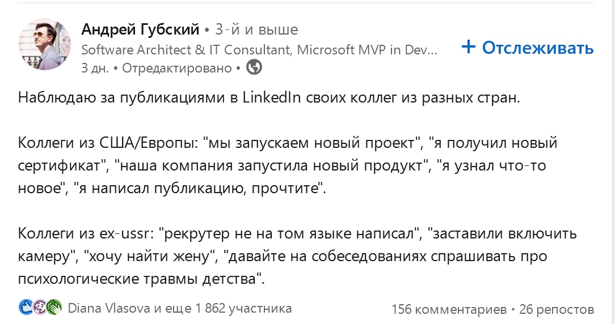The width and height of the screenshot is (615, 324).
Task: Click the "Отредактировано" edited label
Action: 177,68
